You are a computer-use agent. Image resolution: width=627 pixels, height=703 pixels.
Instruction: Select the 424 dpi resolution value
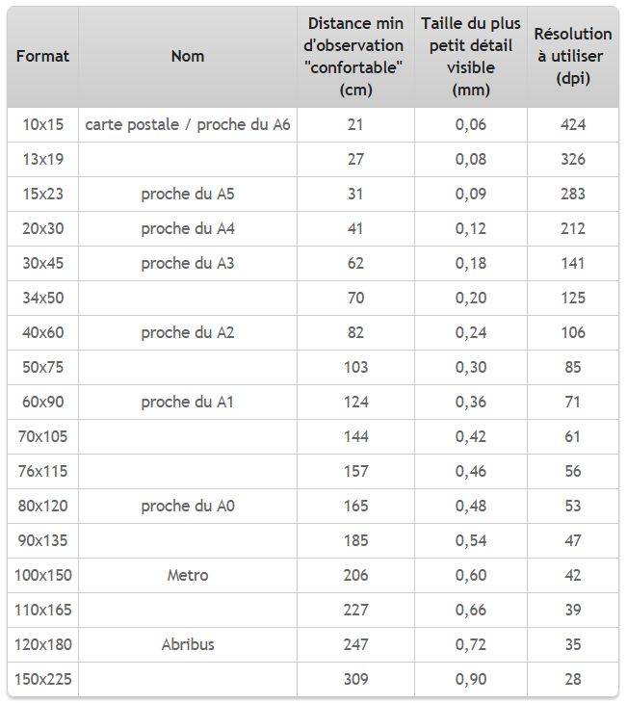coord(573,124)
